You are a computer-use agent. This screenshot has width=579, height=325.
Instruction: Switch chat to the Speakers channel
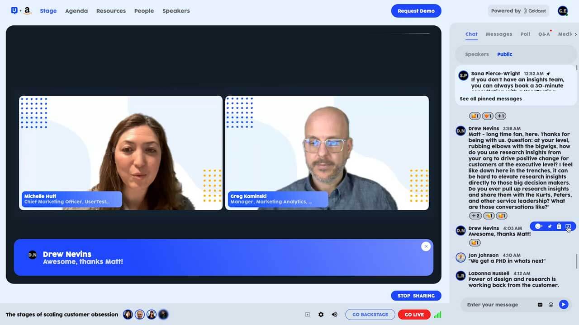[477, 54]
